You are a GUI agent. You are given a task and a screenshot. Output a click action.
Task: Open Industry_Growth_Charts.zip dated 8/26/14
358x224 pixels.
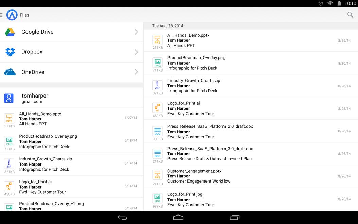(251, 85)
